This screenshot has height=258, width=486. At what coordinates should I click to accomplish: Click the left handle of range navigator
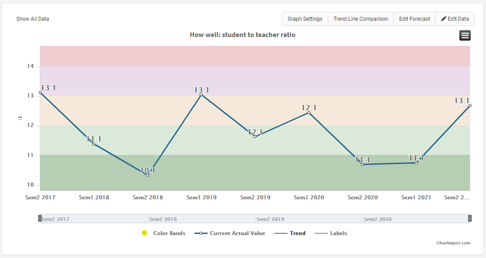coord(40,218)
